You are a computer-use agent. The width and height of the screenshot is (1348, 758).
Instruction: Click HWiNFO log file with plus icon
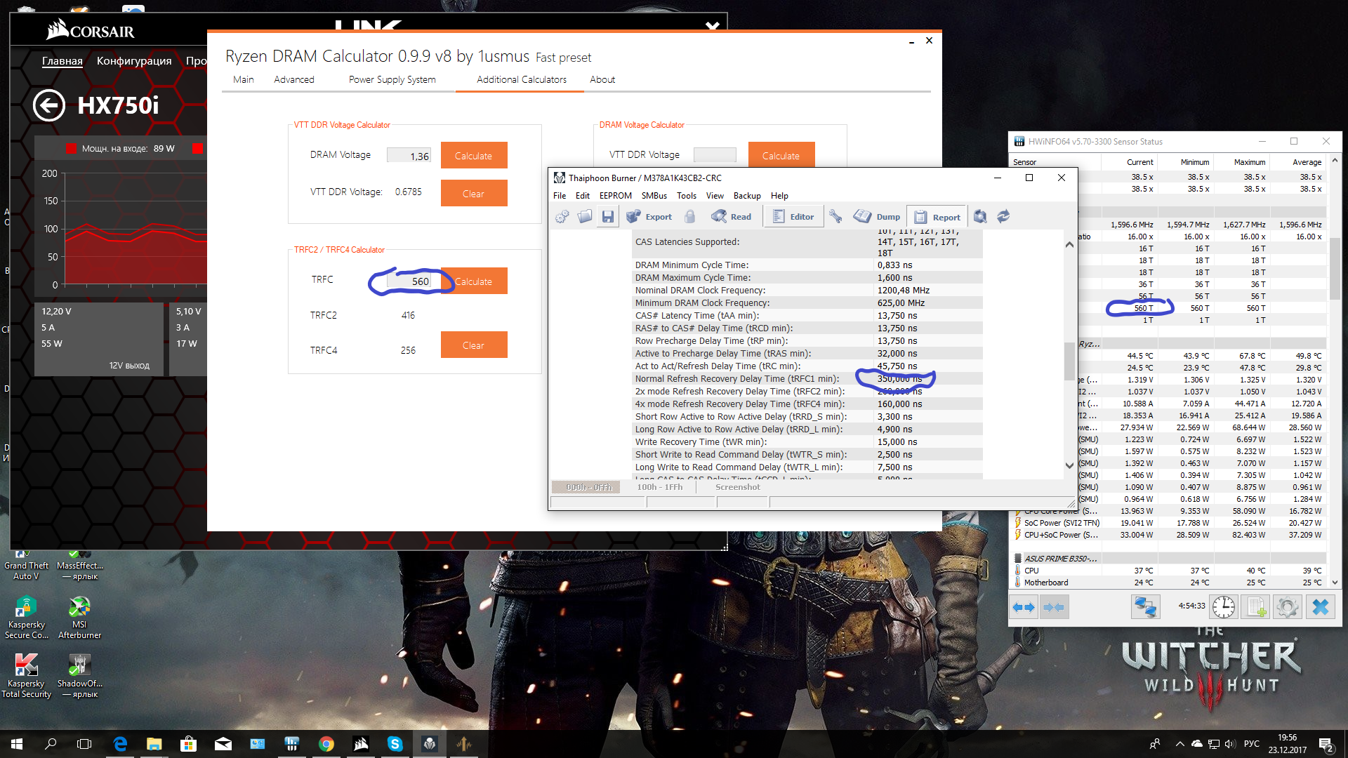[1256, 607]
